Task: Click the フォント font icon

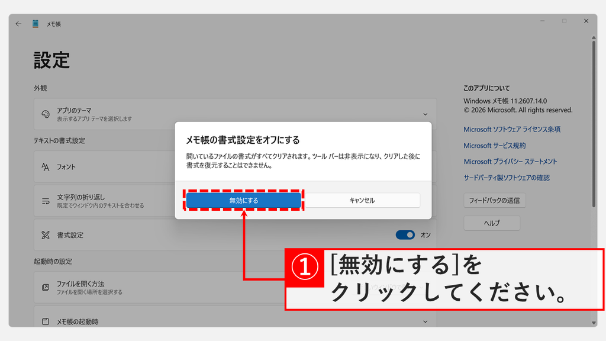Action: 46,167
